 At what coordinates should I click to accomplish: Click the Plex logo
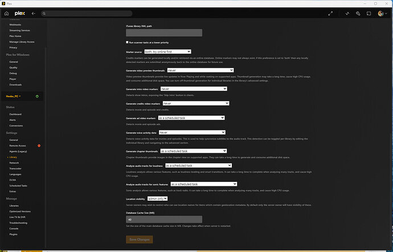point(19,14)
